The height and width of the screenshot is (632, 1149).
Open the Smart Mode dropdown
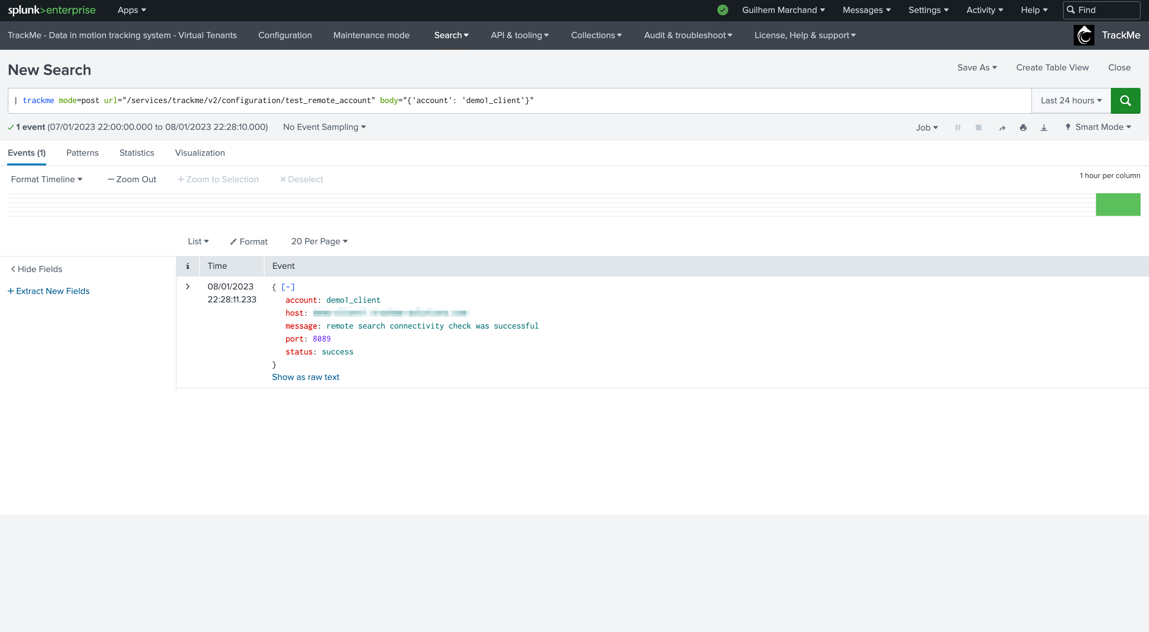pyautogui.click(x=1099, y=127)
